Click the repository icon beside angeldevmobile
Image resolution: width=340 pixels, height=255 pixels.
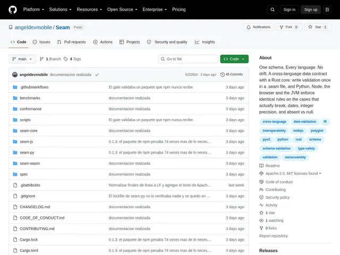click(11, 27)
